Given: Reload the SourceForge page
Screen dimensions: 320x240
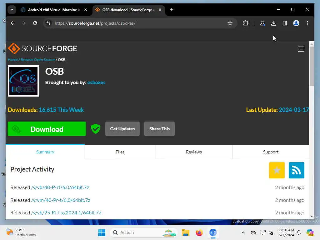Looking at the screenshot, I should pos(35,23).
